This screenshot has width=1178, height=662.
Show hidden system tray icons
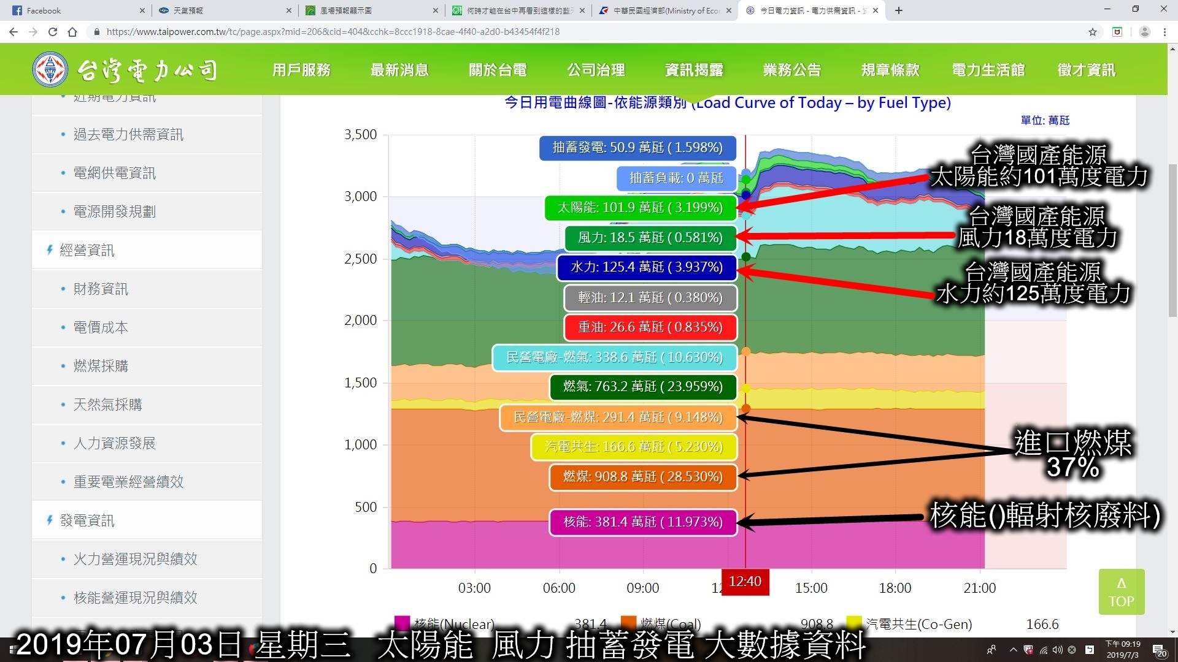coord(1013,650)
